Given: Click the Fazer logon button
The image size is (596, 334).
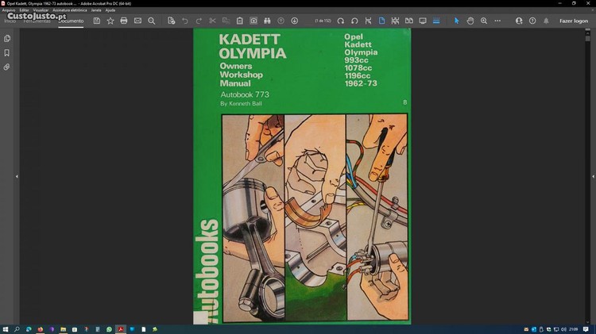Looking at the screenshot, I should click(x=573, y=21).
